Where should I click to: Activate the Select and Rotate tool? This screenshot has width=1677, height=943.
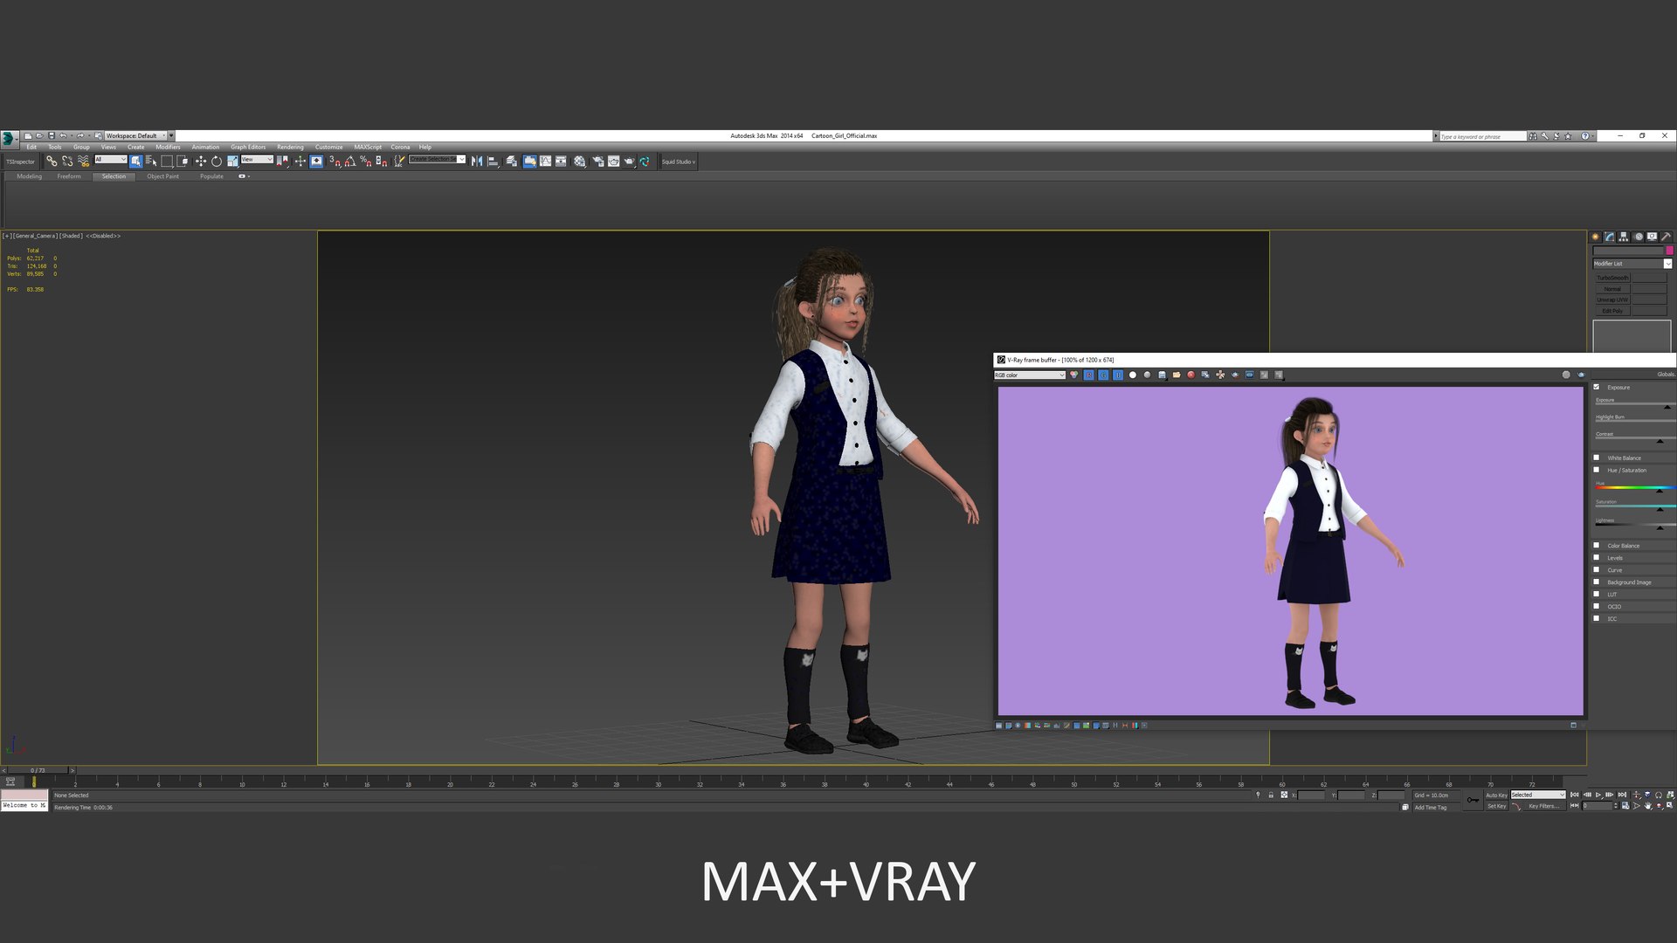coord(216,162)
